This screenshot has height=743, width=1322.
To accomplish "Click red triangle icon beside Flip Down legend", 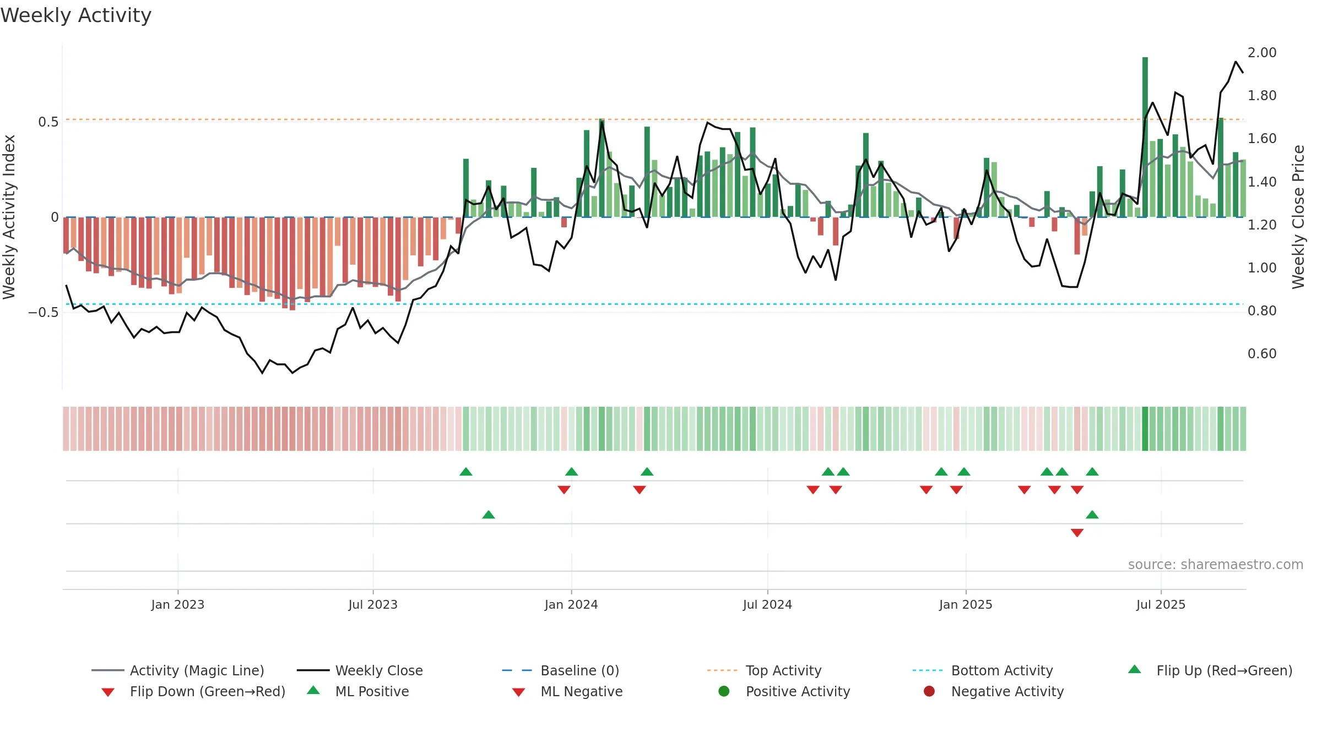I will point(108,692).
